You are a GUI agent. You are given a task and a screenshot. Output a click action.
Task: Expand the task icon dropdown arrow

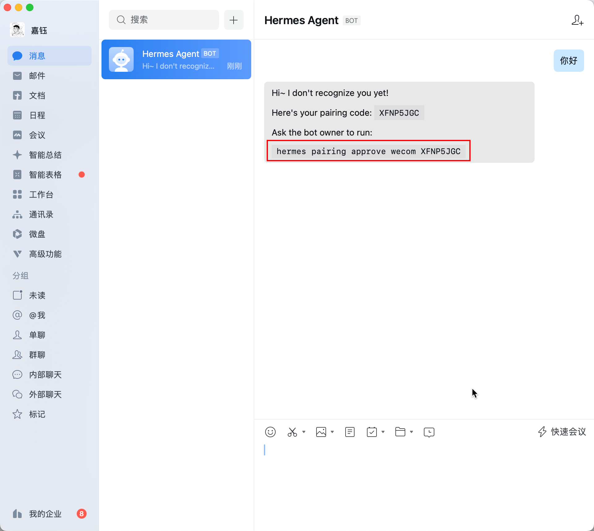[x=384, y=432]
